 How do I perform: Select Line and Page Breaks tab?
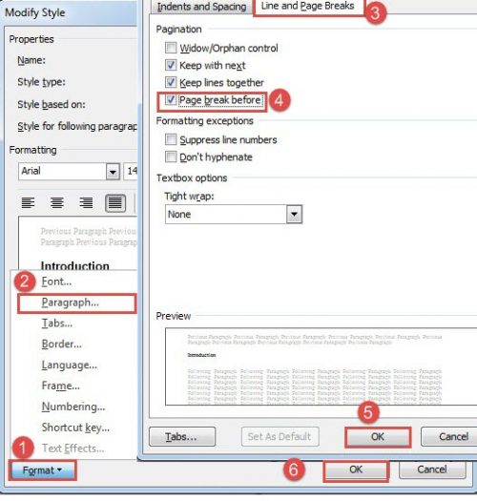click(x=308, y=6)
